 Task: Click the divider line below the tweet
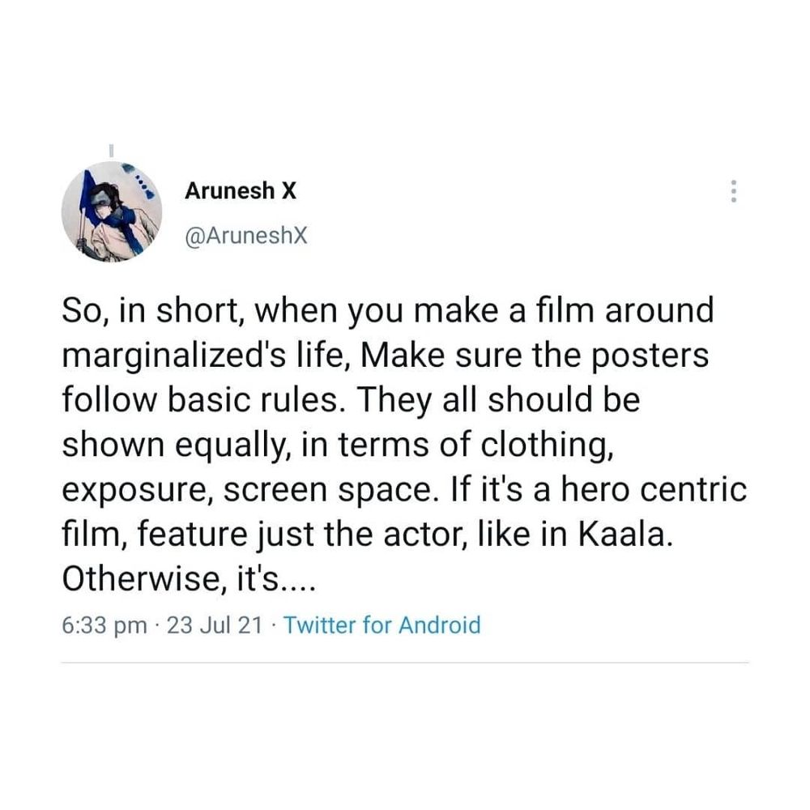(405, 663)
